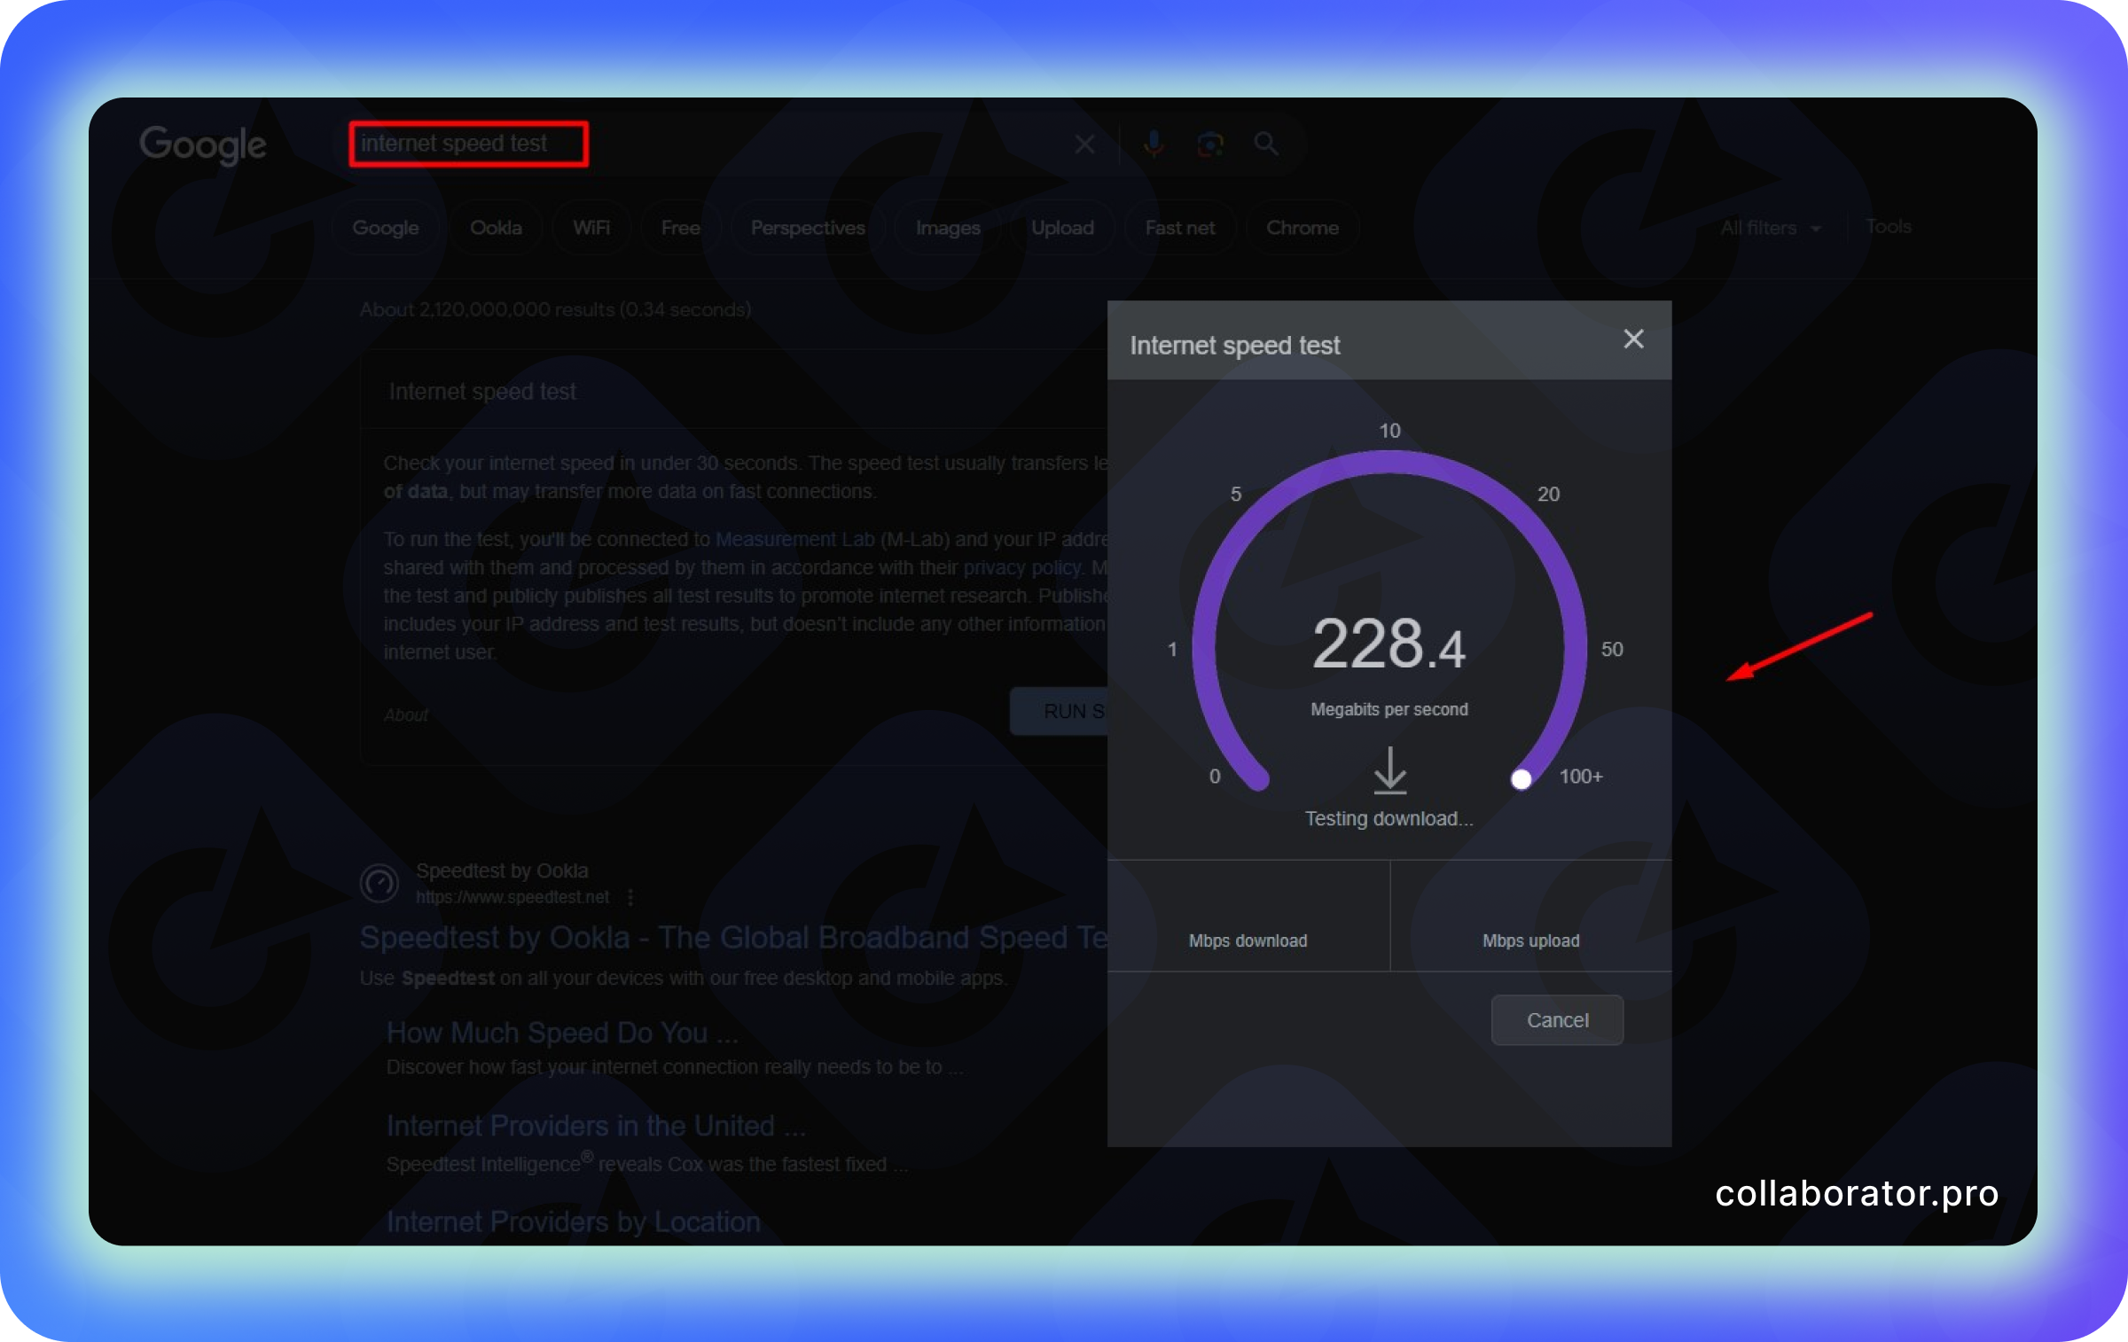Click the magnifying glass search icon
The image size is (2128, 1342).
pyautogui.click(x=1266, y=144)
